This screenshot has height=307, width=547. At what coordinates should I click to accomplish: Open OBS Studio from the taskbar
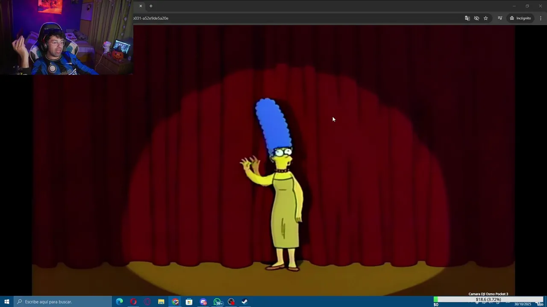click(231, 301)
